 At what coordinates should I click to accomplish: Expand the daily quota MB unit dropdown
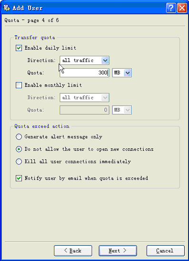122,73
